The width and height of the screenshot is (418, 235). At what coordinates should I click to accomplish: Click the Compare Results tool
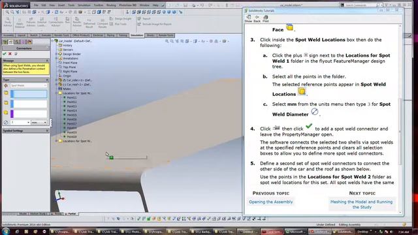103,23
